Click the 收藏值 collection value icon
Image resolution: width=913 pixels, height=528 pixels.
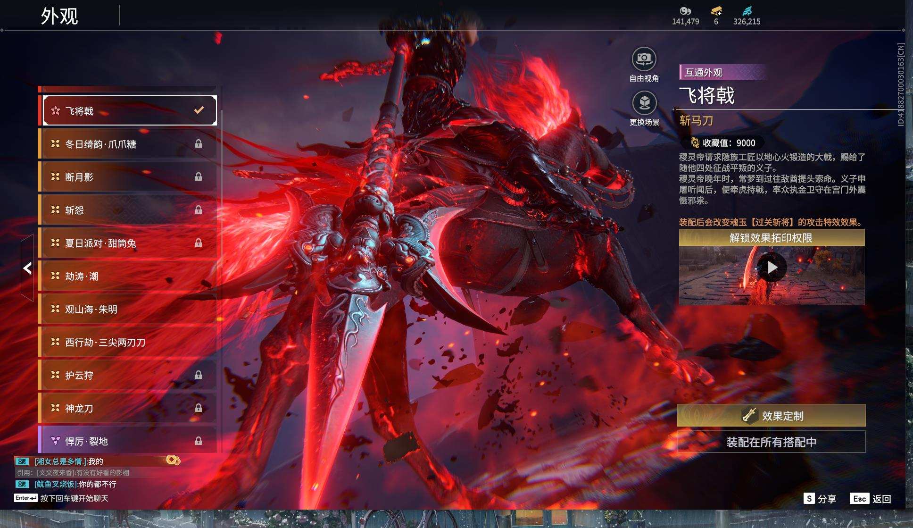[x=695, y=142]
